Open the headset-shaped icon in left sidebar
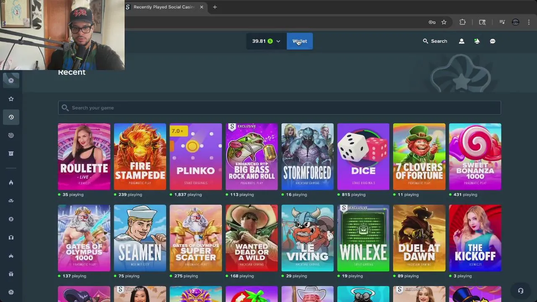 11,237
